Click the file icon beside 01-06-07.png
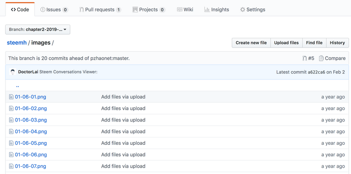 [11, 166]
